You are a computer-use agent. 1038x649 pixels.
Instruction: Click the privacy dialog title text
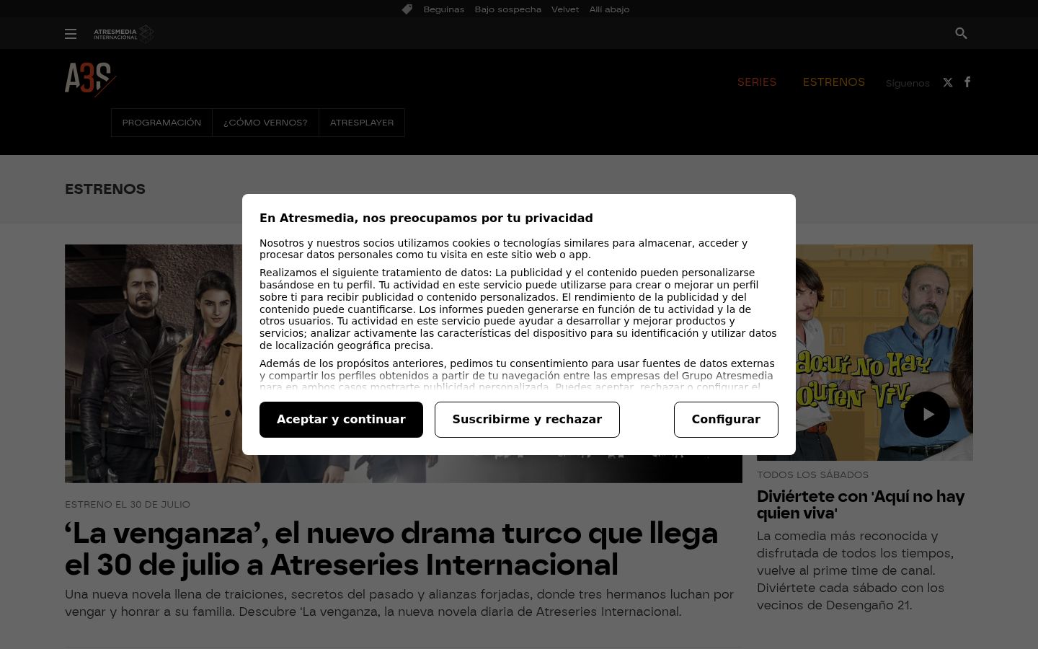pyautogui.click(x=426, y=218)
